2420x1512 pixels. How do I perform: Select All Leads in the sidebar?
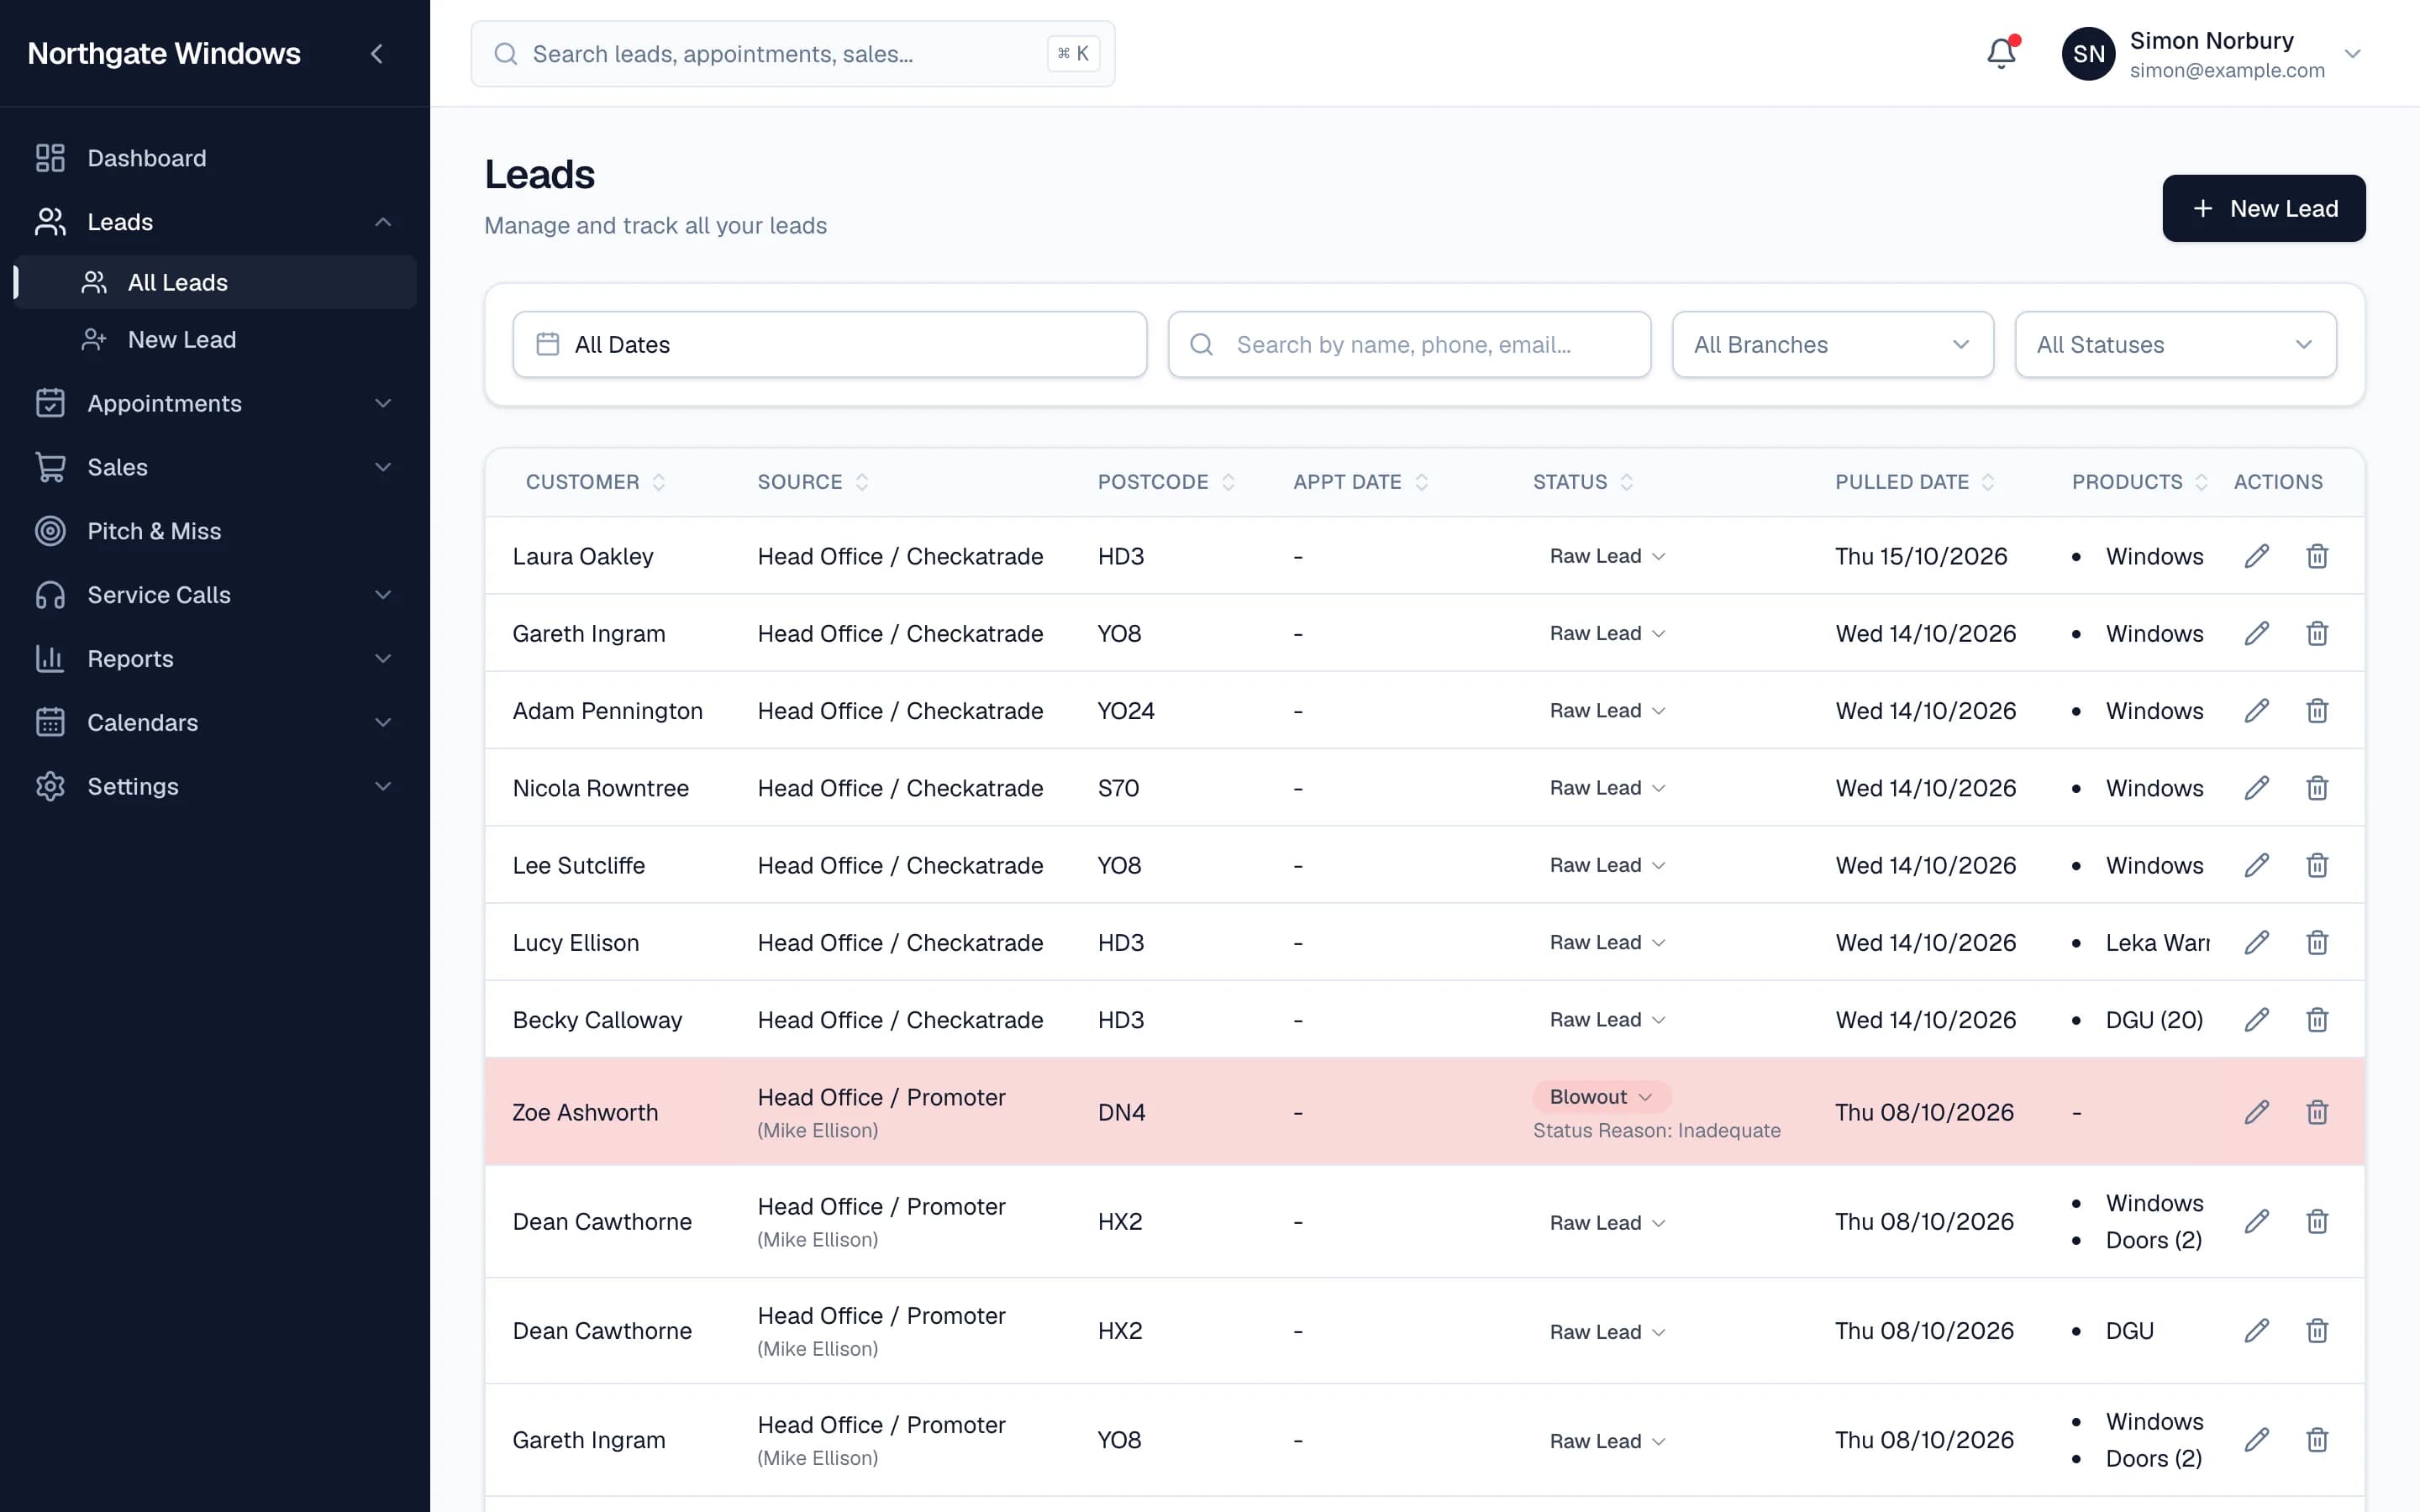(x=215, y=283)
